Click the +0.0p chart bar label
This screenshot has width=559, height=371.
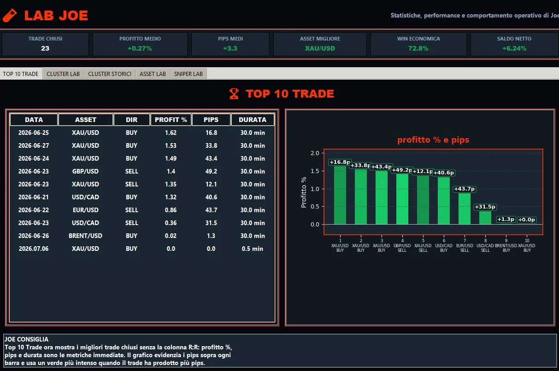pos(527,220)
